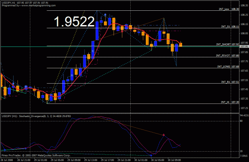This screenshot has height=162, width=249.
Task: Click the 28 Jul 2008 time label
Action: 7,160
